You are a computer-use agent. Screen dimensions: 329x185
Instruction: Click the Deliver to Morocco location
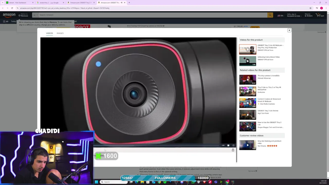coord(23,15)
